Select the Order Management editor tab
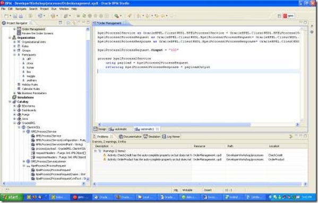 click(x=109, y=23)
